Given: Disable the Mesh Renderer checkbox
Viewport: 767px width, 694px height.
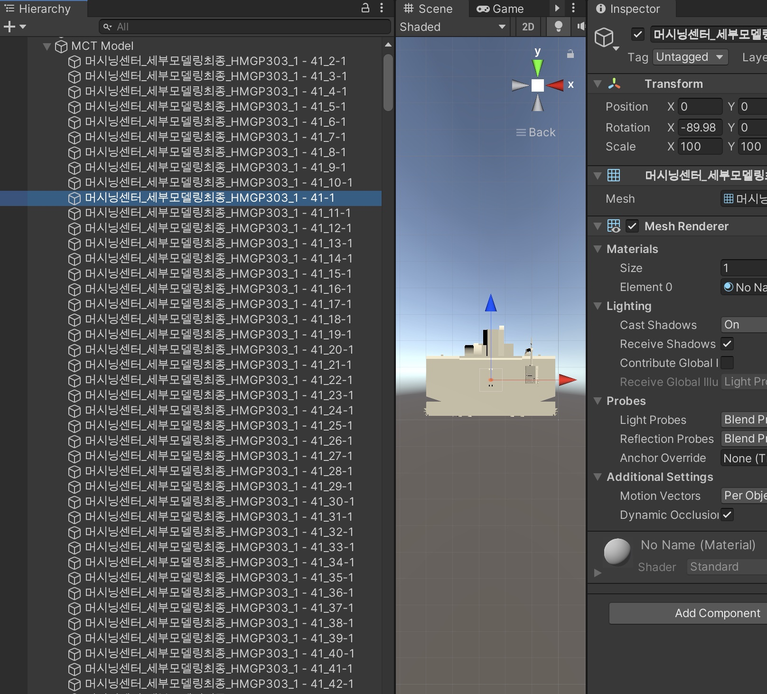Looking at the screenshot, I should (632, 226).
